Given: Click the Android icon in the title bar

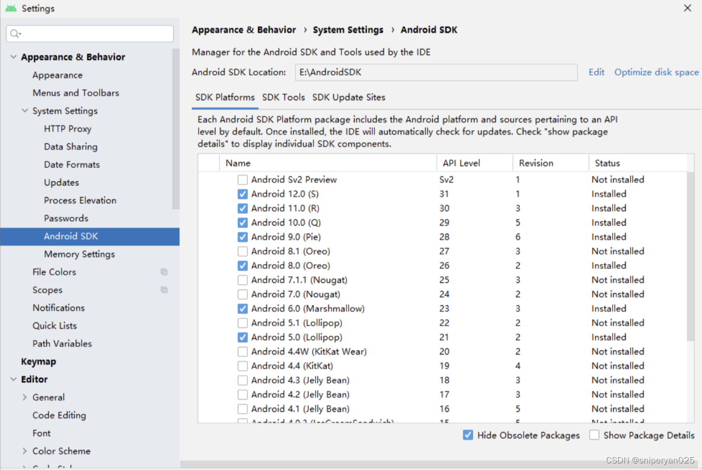Looking at the screenshot, I should click(11, 8).
